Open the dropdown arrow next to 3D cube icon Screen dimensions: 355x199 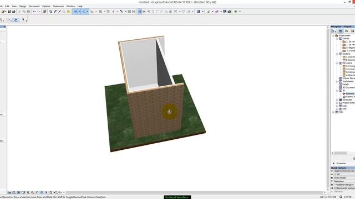coord(202,12)
